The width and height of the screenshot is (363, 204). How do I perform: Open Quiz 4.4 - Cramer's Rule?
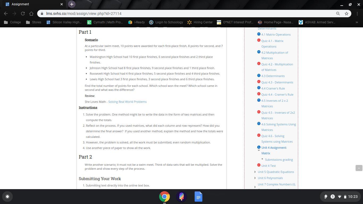click(277, 95)
